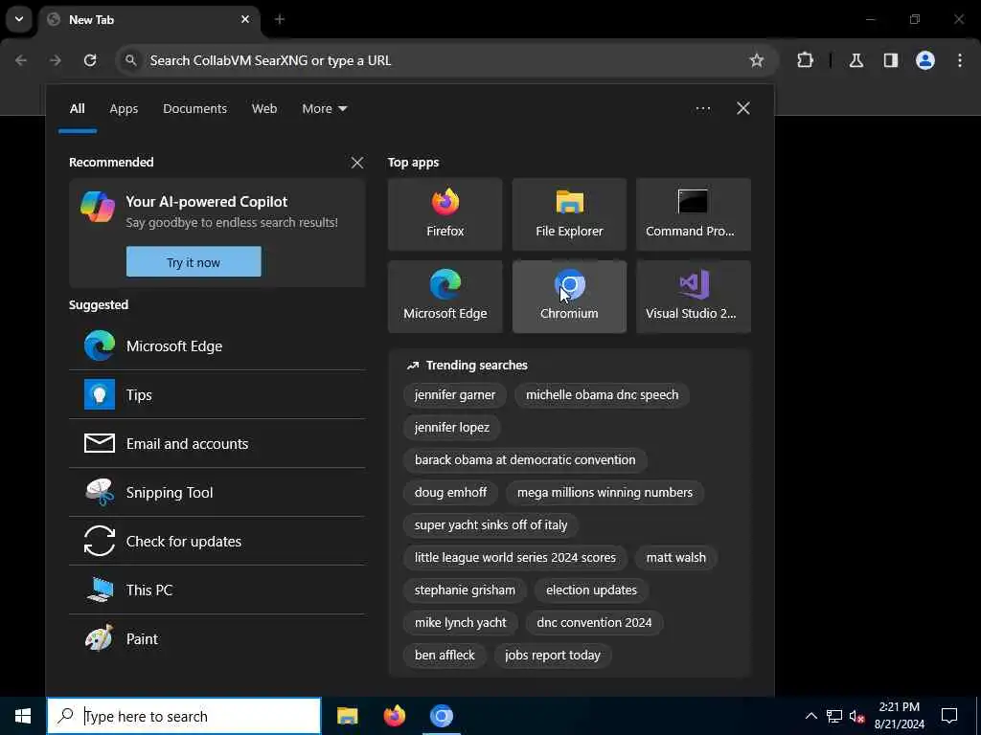Search trending matt walsh
The width and height of the screenshot is (981, 735).
point(675,557)
